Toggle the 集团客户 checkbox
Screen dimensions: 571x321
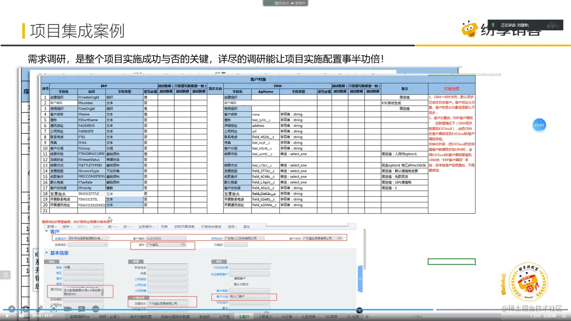pos(231,278)
